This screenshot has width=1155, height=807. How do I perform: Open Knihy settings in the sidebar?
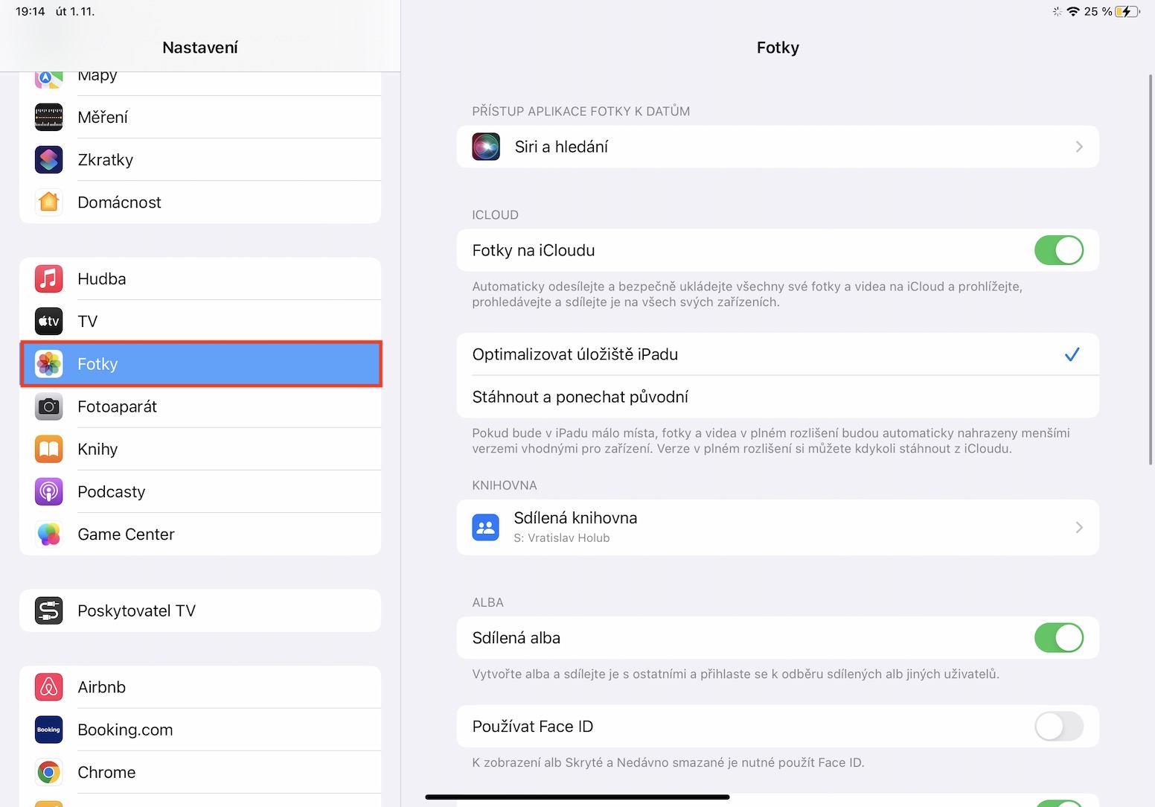pyautogui.click(x=97, y=450)
